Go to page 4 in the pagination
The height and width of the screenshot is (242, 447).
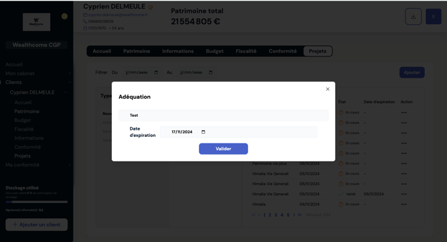tap(282, 215)
